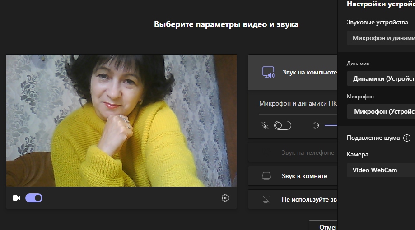Click the computer audio monitor-speaker icon

[x=269, y=72]
